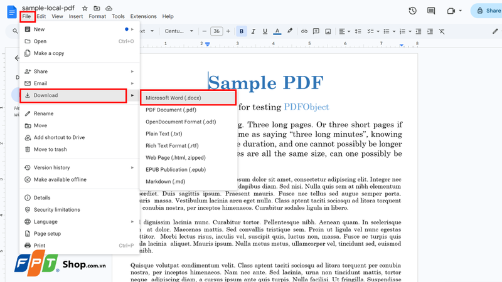The height and width of the screenshot is (282, 502).
Task: Toggle Make available offline
Action: [80, 180]
